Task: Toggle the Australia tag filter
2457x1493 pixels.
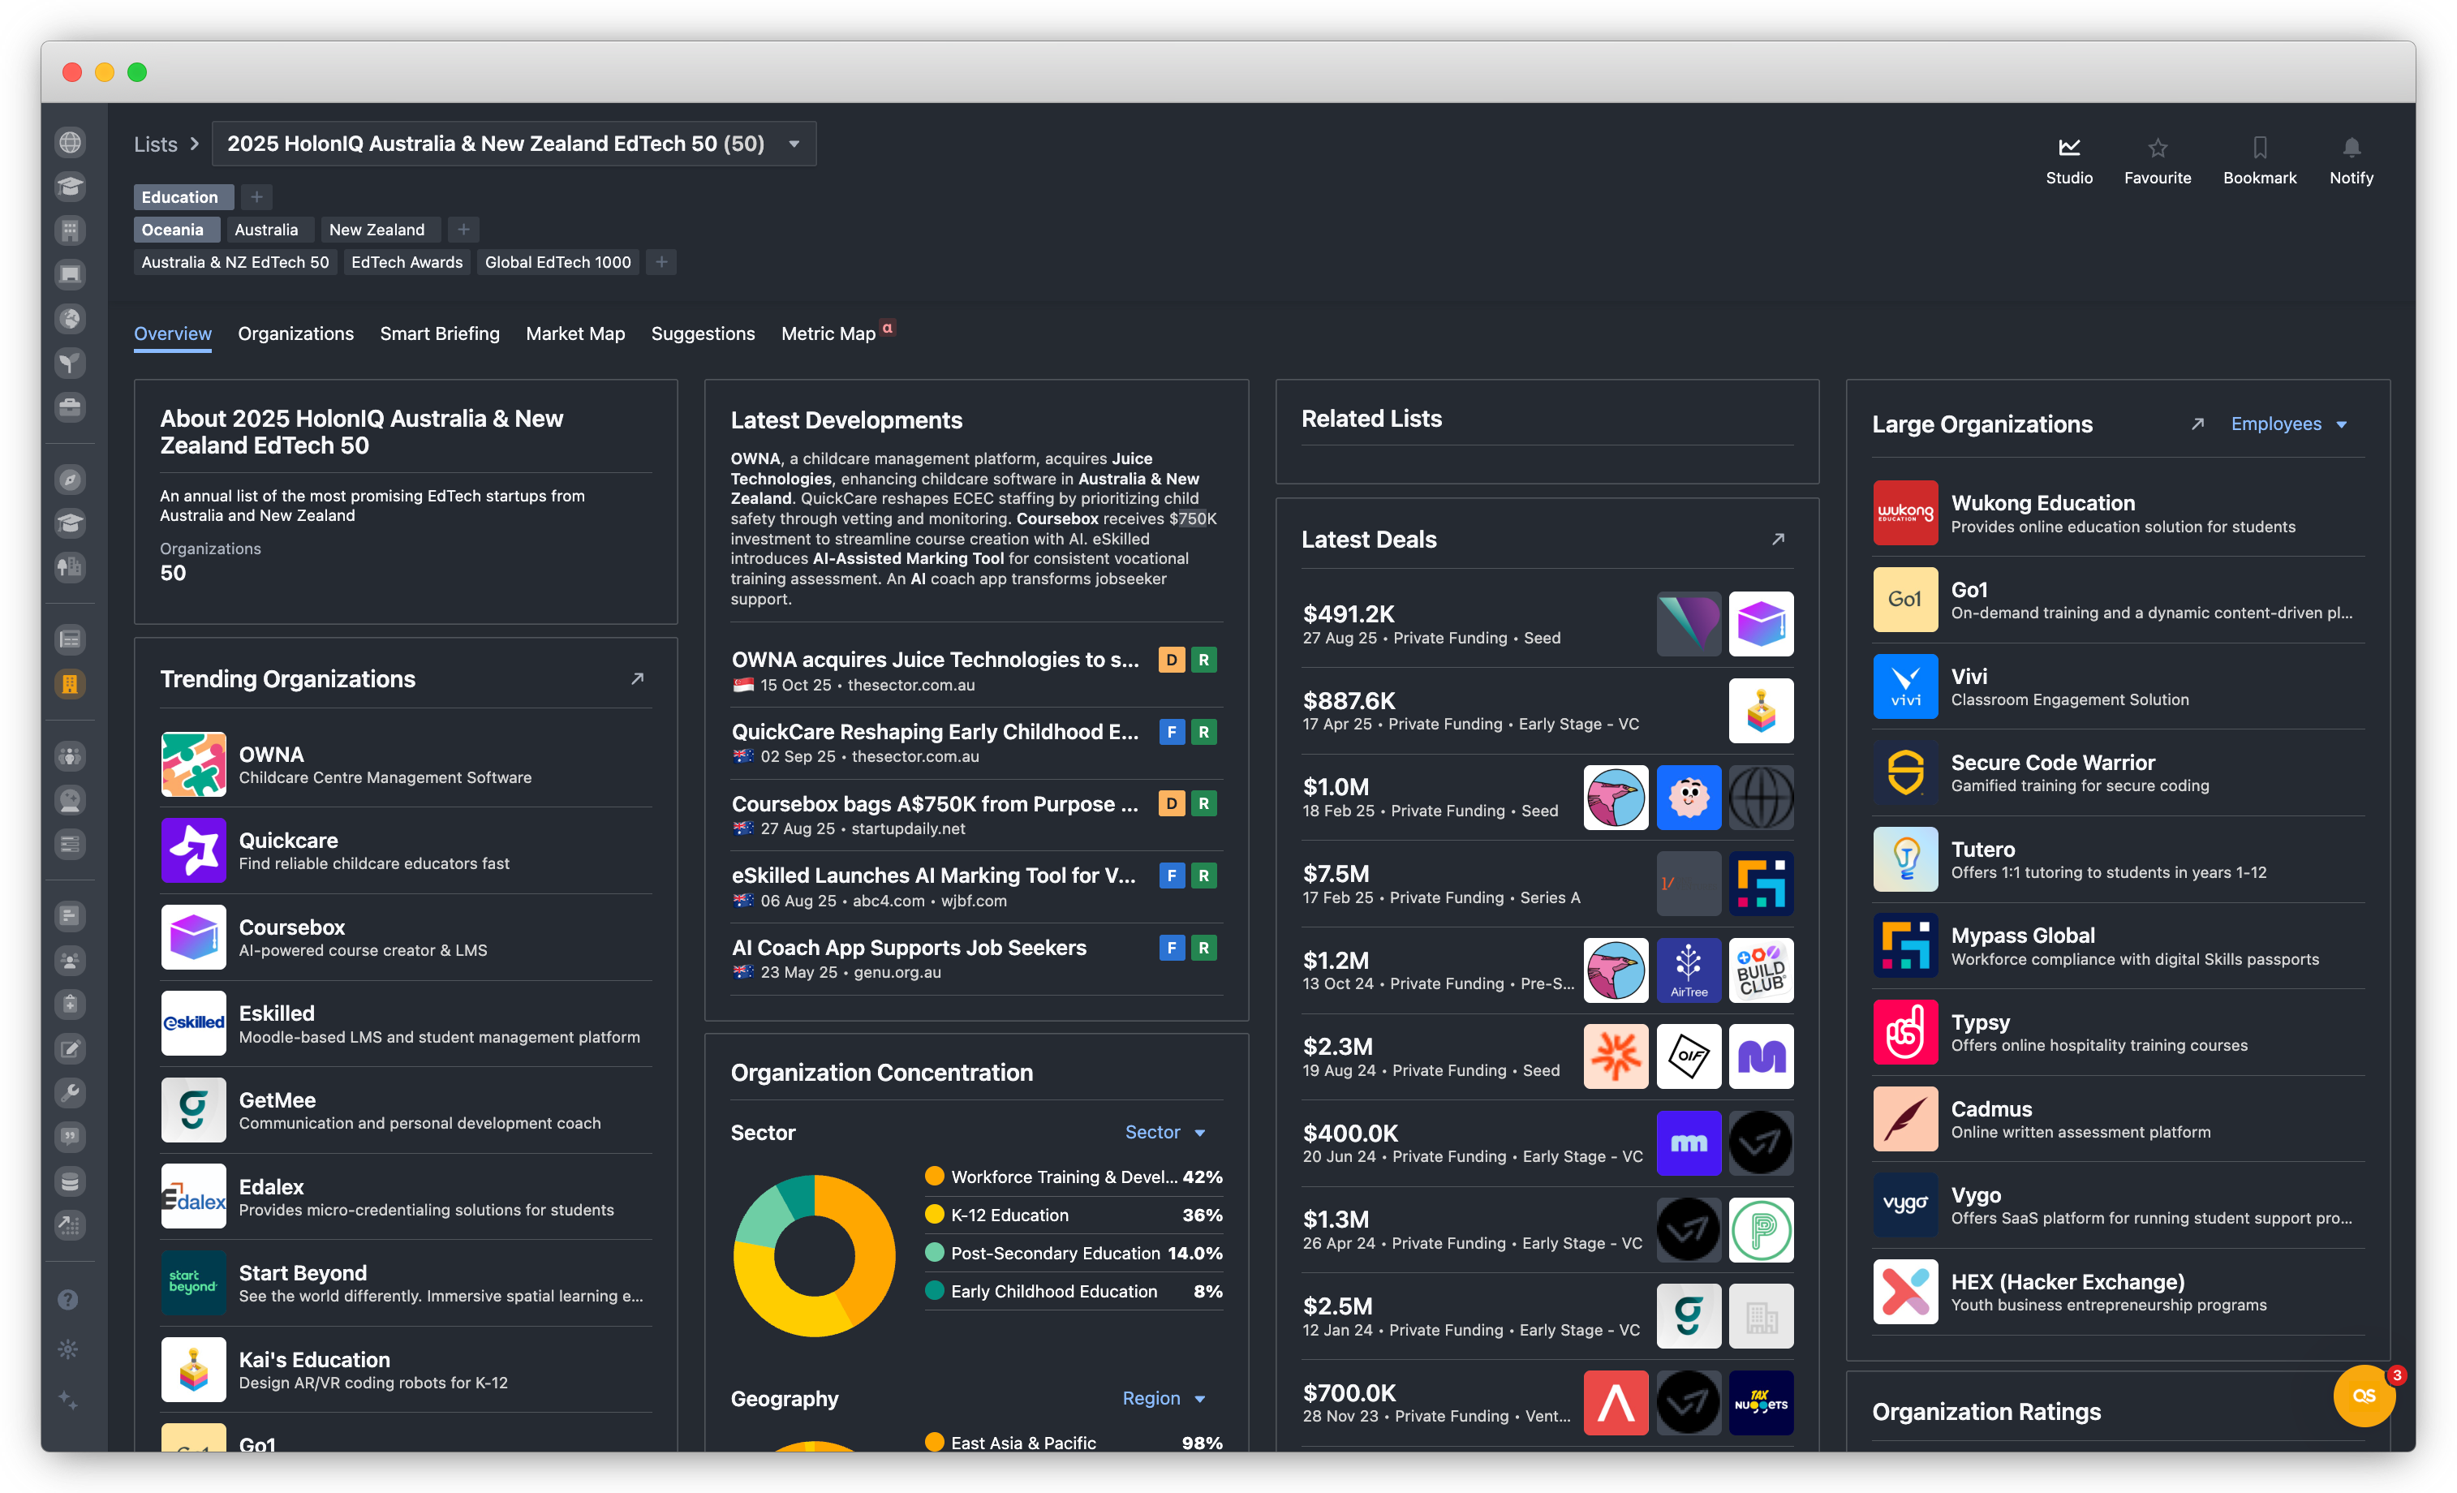Action: coord(266,230)
